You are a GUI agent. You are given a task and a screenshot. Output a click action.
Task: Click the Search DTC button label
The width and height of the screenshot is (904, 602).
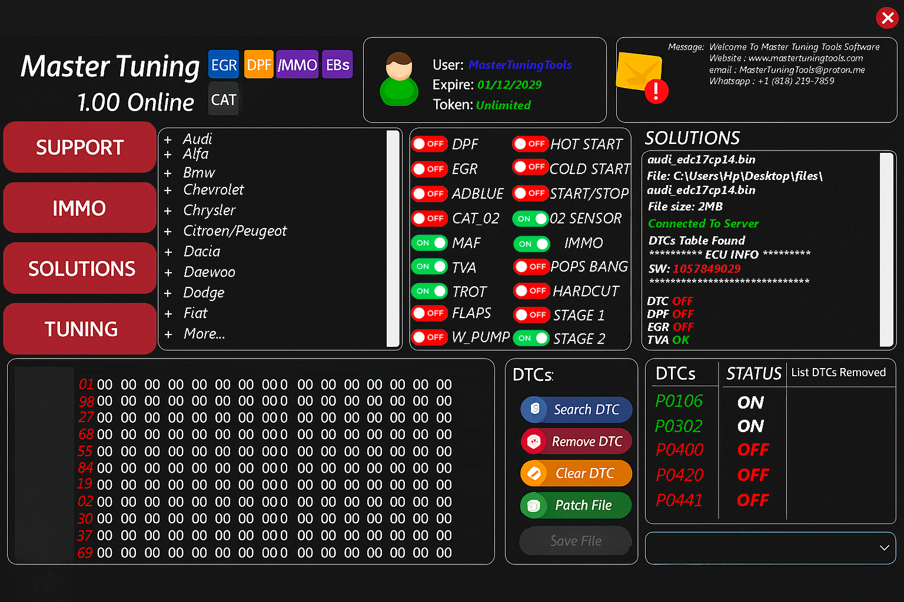586,410
